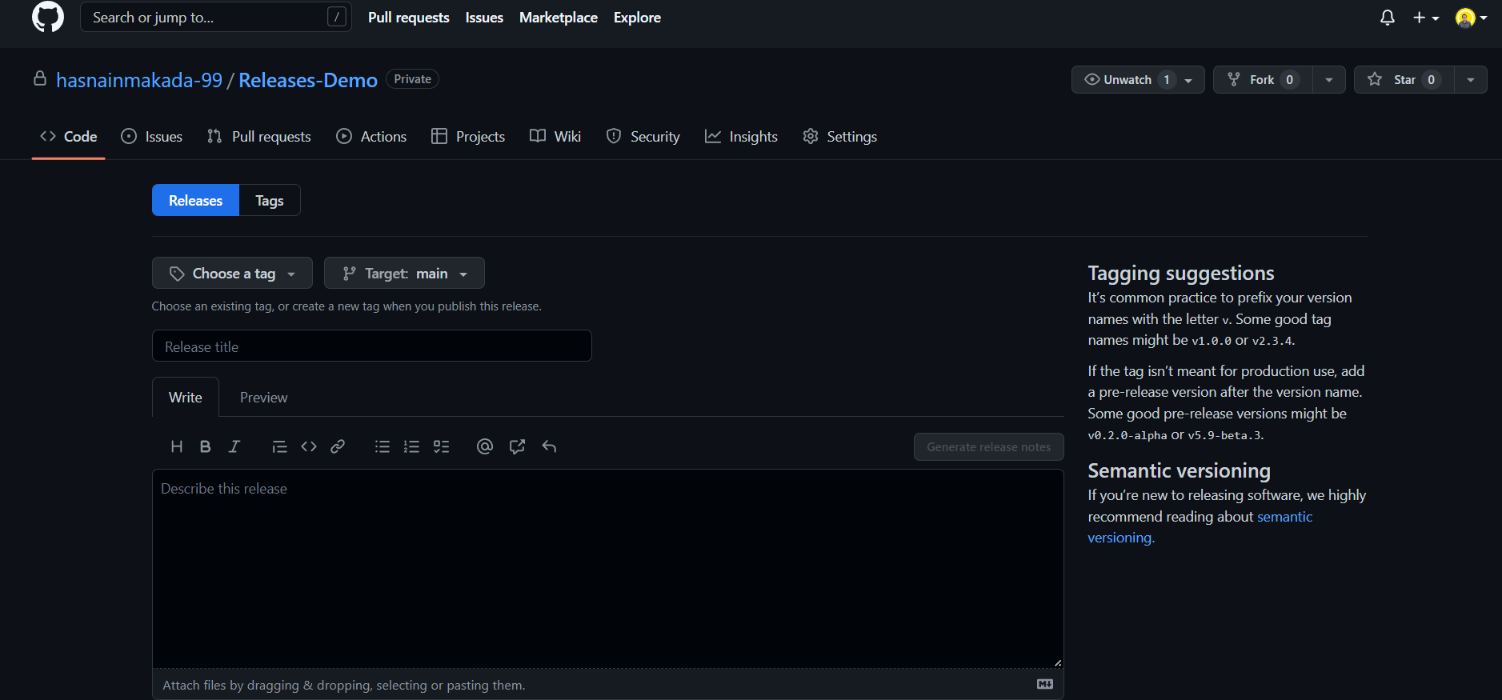Select the Releases button
This screenshot has height=700, width=1502.
196,200
